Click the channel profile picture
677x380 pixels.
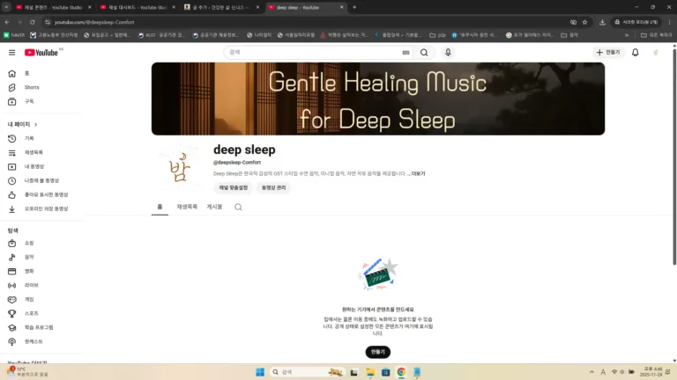(x=179, y=167)
